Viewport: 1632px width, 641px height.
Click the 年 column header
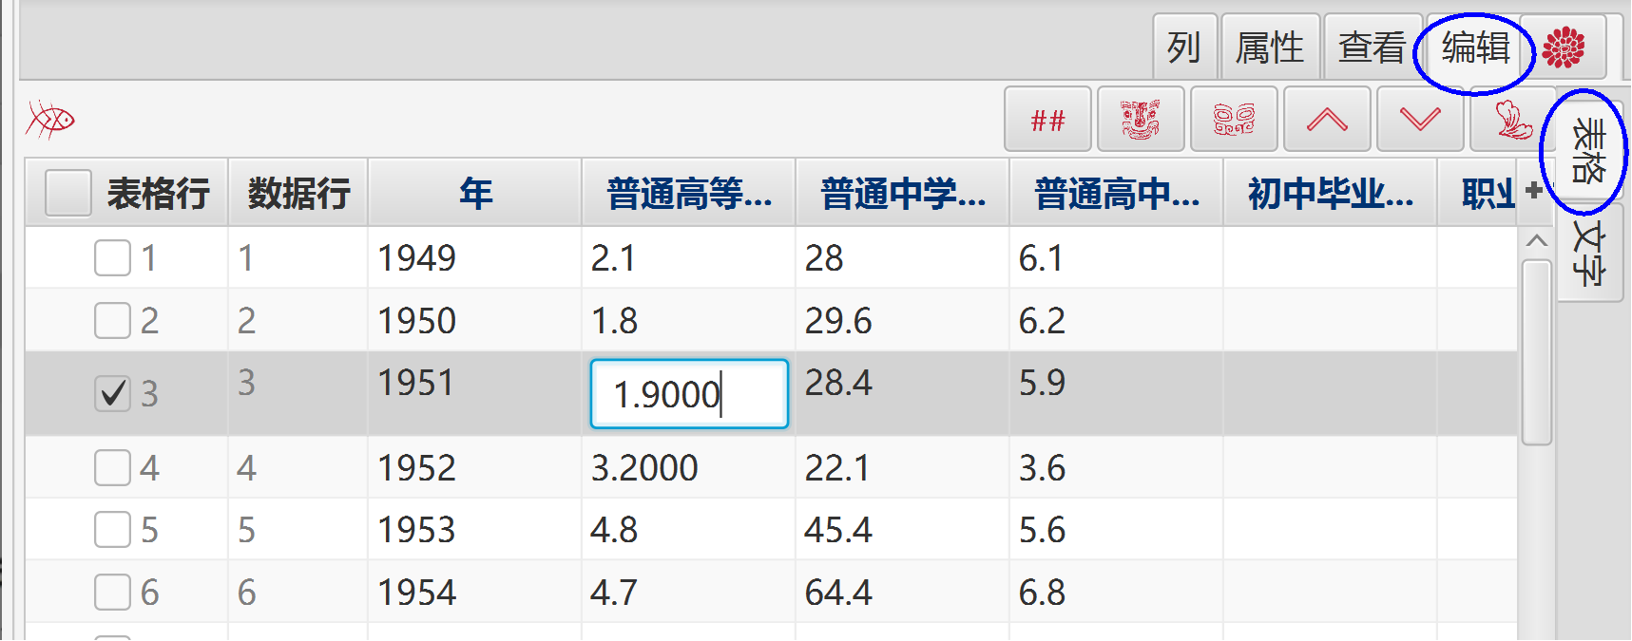(475, 194)
